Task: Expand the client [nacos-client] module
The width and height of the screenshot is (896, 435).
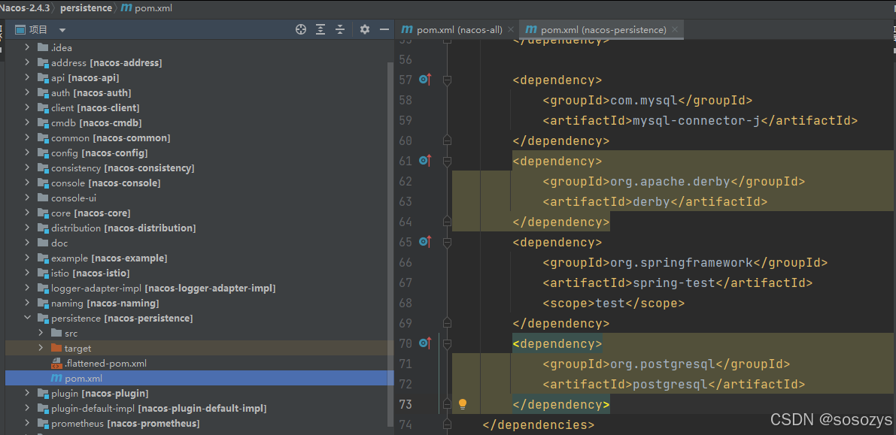Action: pos(27,108)
